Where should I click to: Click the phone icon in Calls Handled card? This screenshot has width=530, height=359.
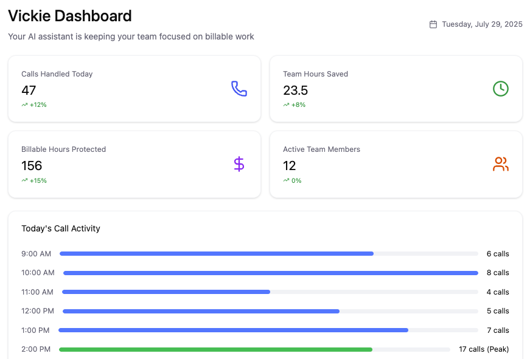click(x=239, y=89)
